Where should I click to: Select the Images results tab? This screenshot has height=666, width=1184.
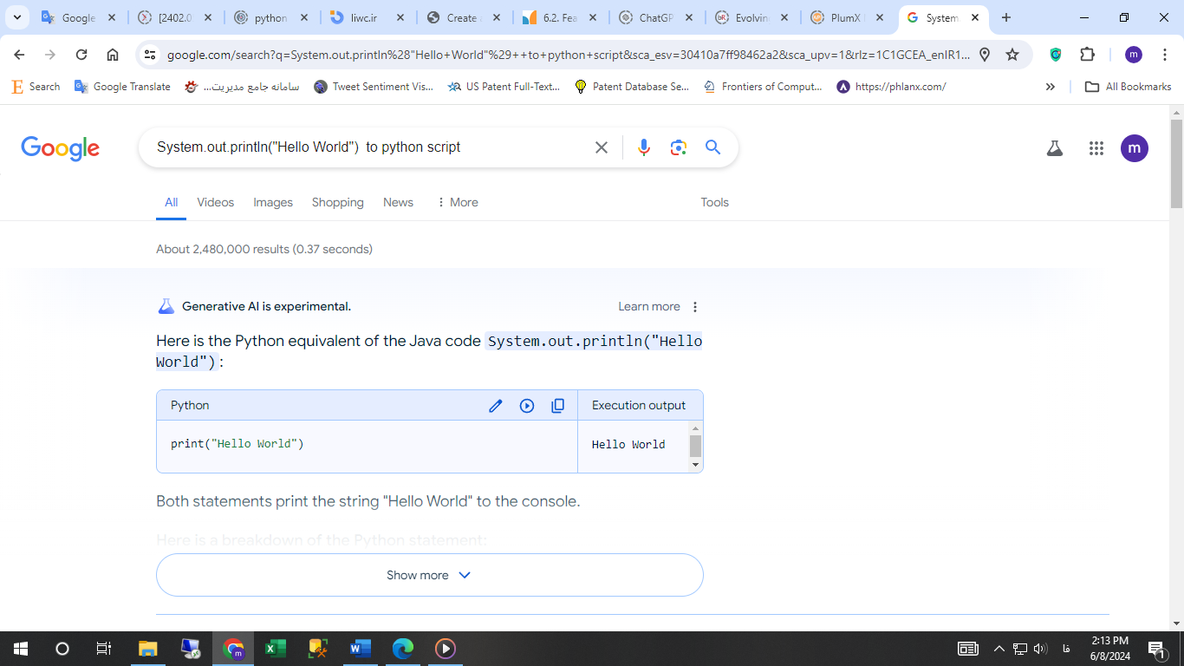273,202
